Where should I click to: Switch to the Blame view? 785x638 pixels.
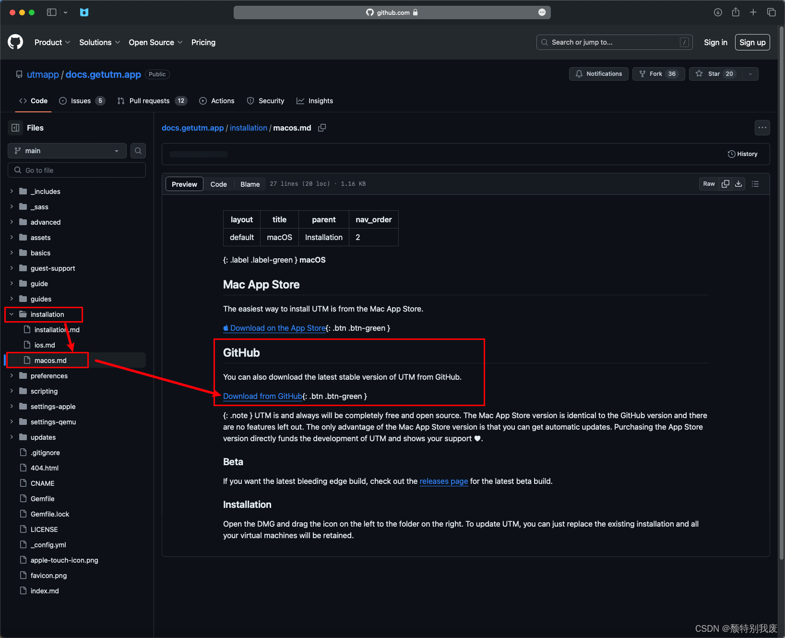coord(250,184)
